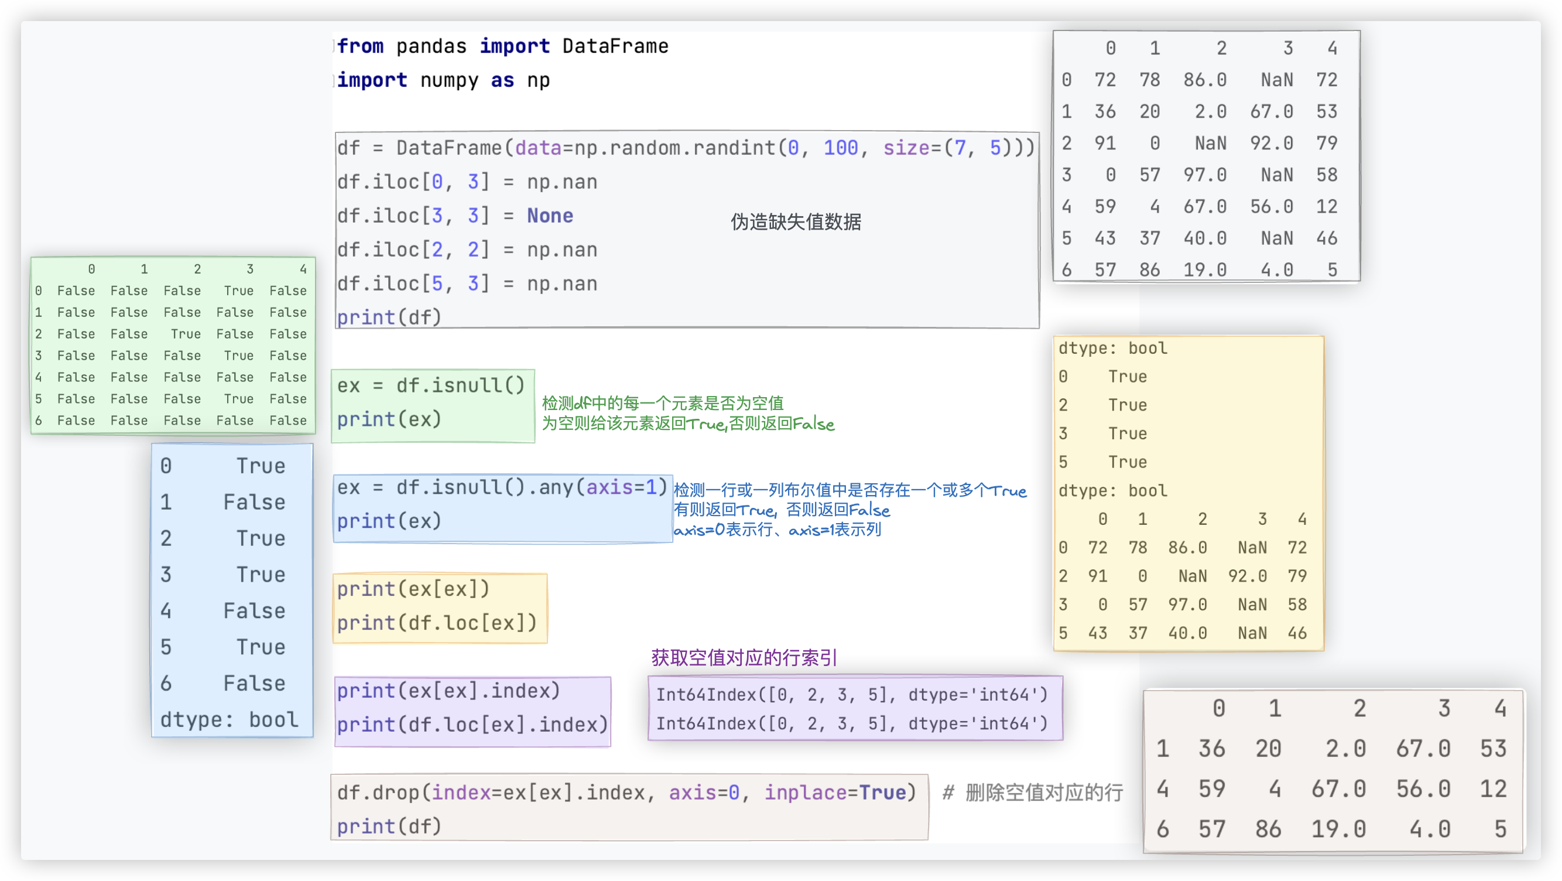Click the 'print(df.loc[ex])' code line
The height and width of the screenshot is (881, 1562).
[437, 623]
